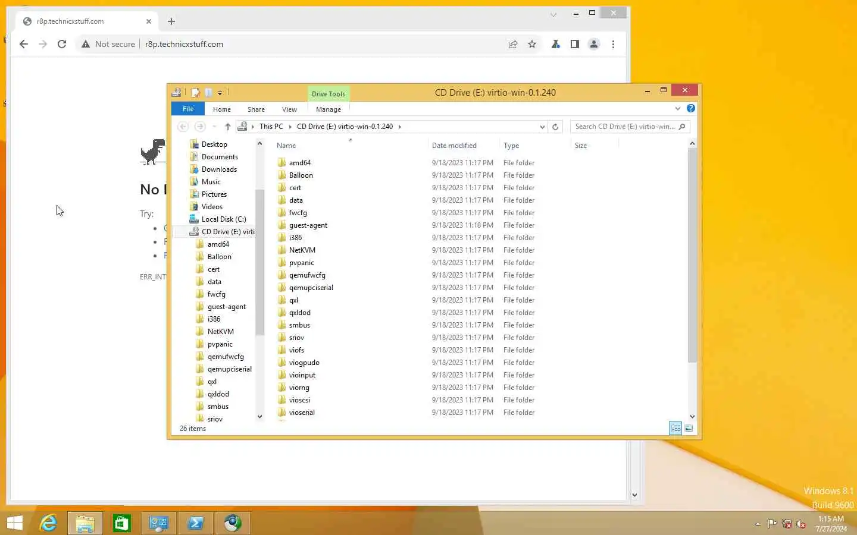Viewport: 857px width, 535px height.
Task: Refresh the CD Drive folder view
Action: (555, 127)
